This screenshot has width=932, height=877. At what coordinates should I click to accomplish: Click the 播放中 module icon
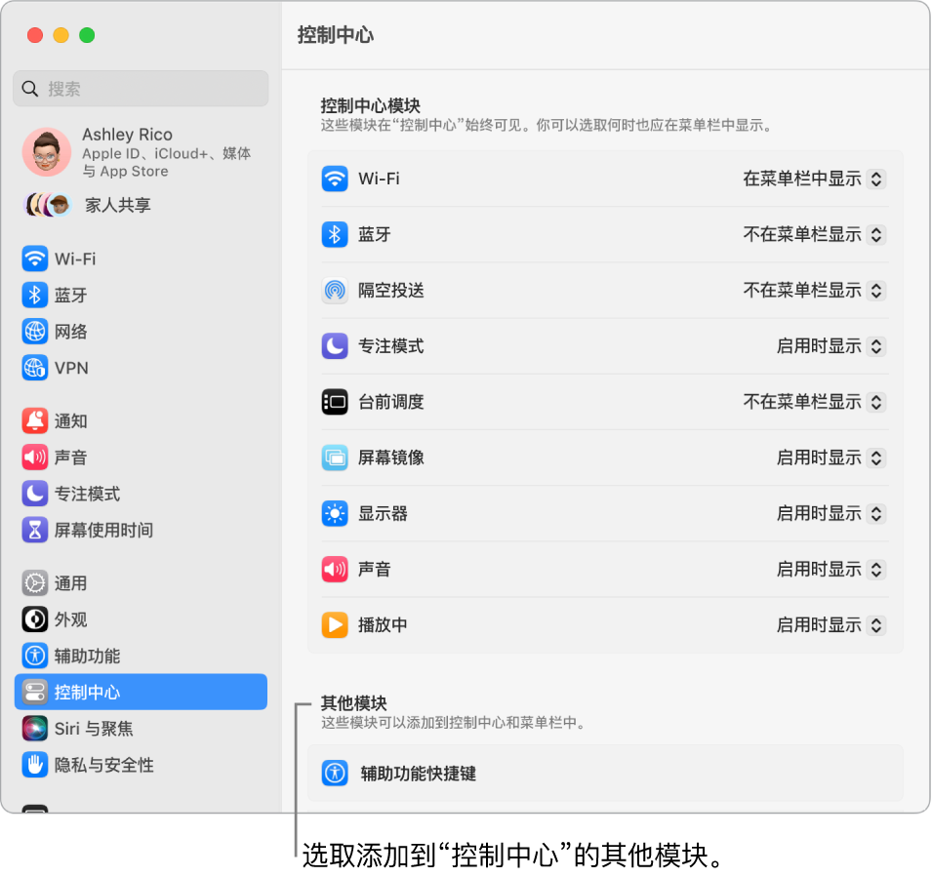(x=335, y=625)
